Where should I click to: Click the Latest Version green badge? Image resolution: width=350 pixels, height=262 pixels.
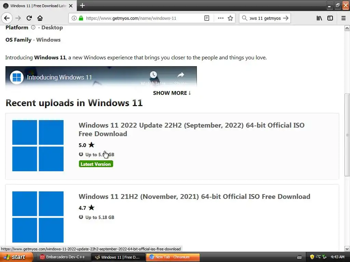tap(96, 164)
